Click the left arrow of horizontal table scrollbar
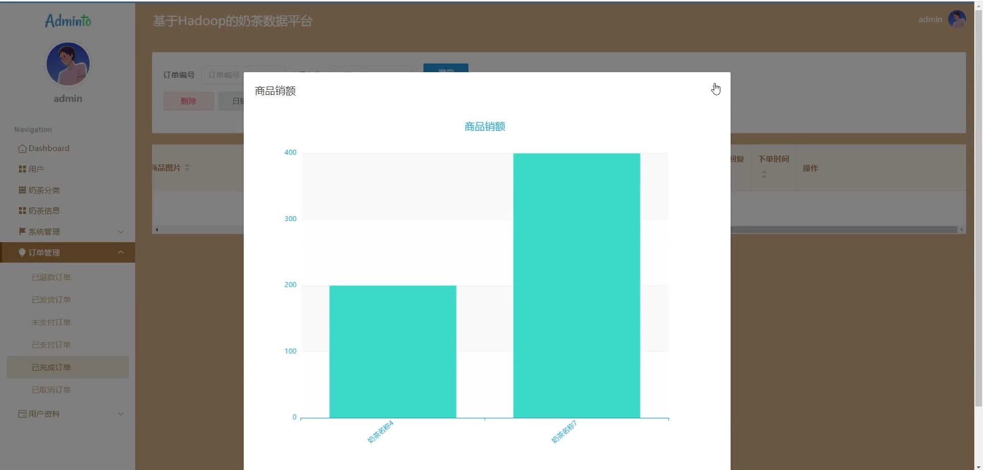Image resolution: width=983 pixels, height=470 pixels. tap(157, 230)
